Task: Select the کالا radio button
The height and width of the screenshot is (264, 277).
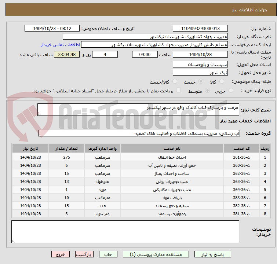Action: point(222,81)
